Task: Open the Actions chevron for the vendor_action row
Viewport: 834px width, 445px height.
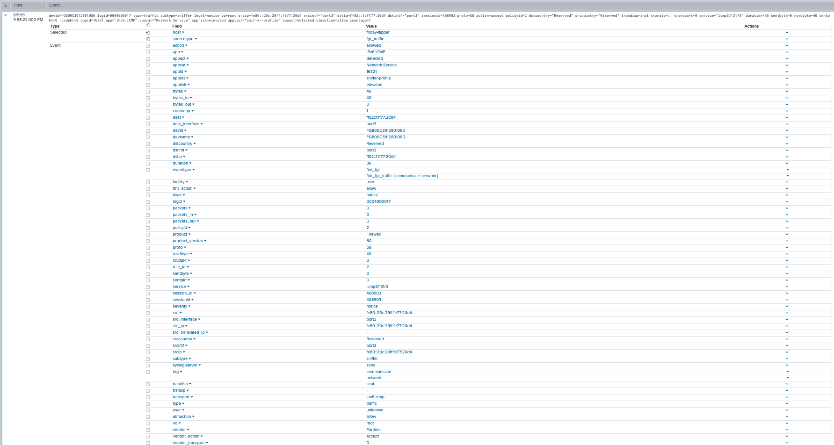Action: [x=787, y=437]
